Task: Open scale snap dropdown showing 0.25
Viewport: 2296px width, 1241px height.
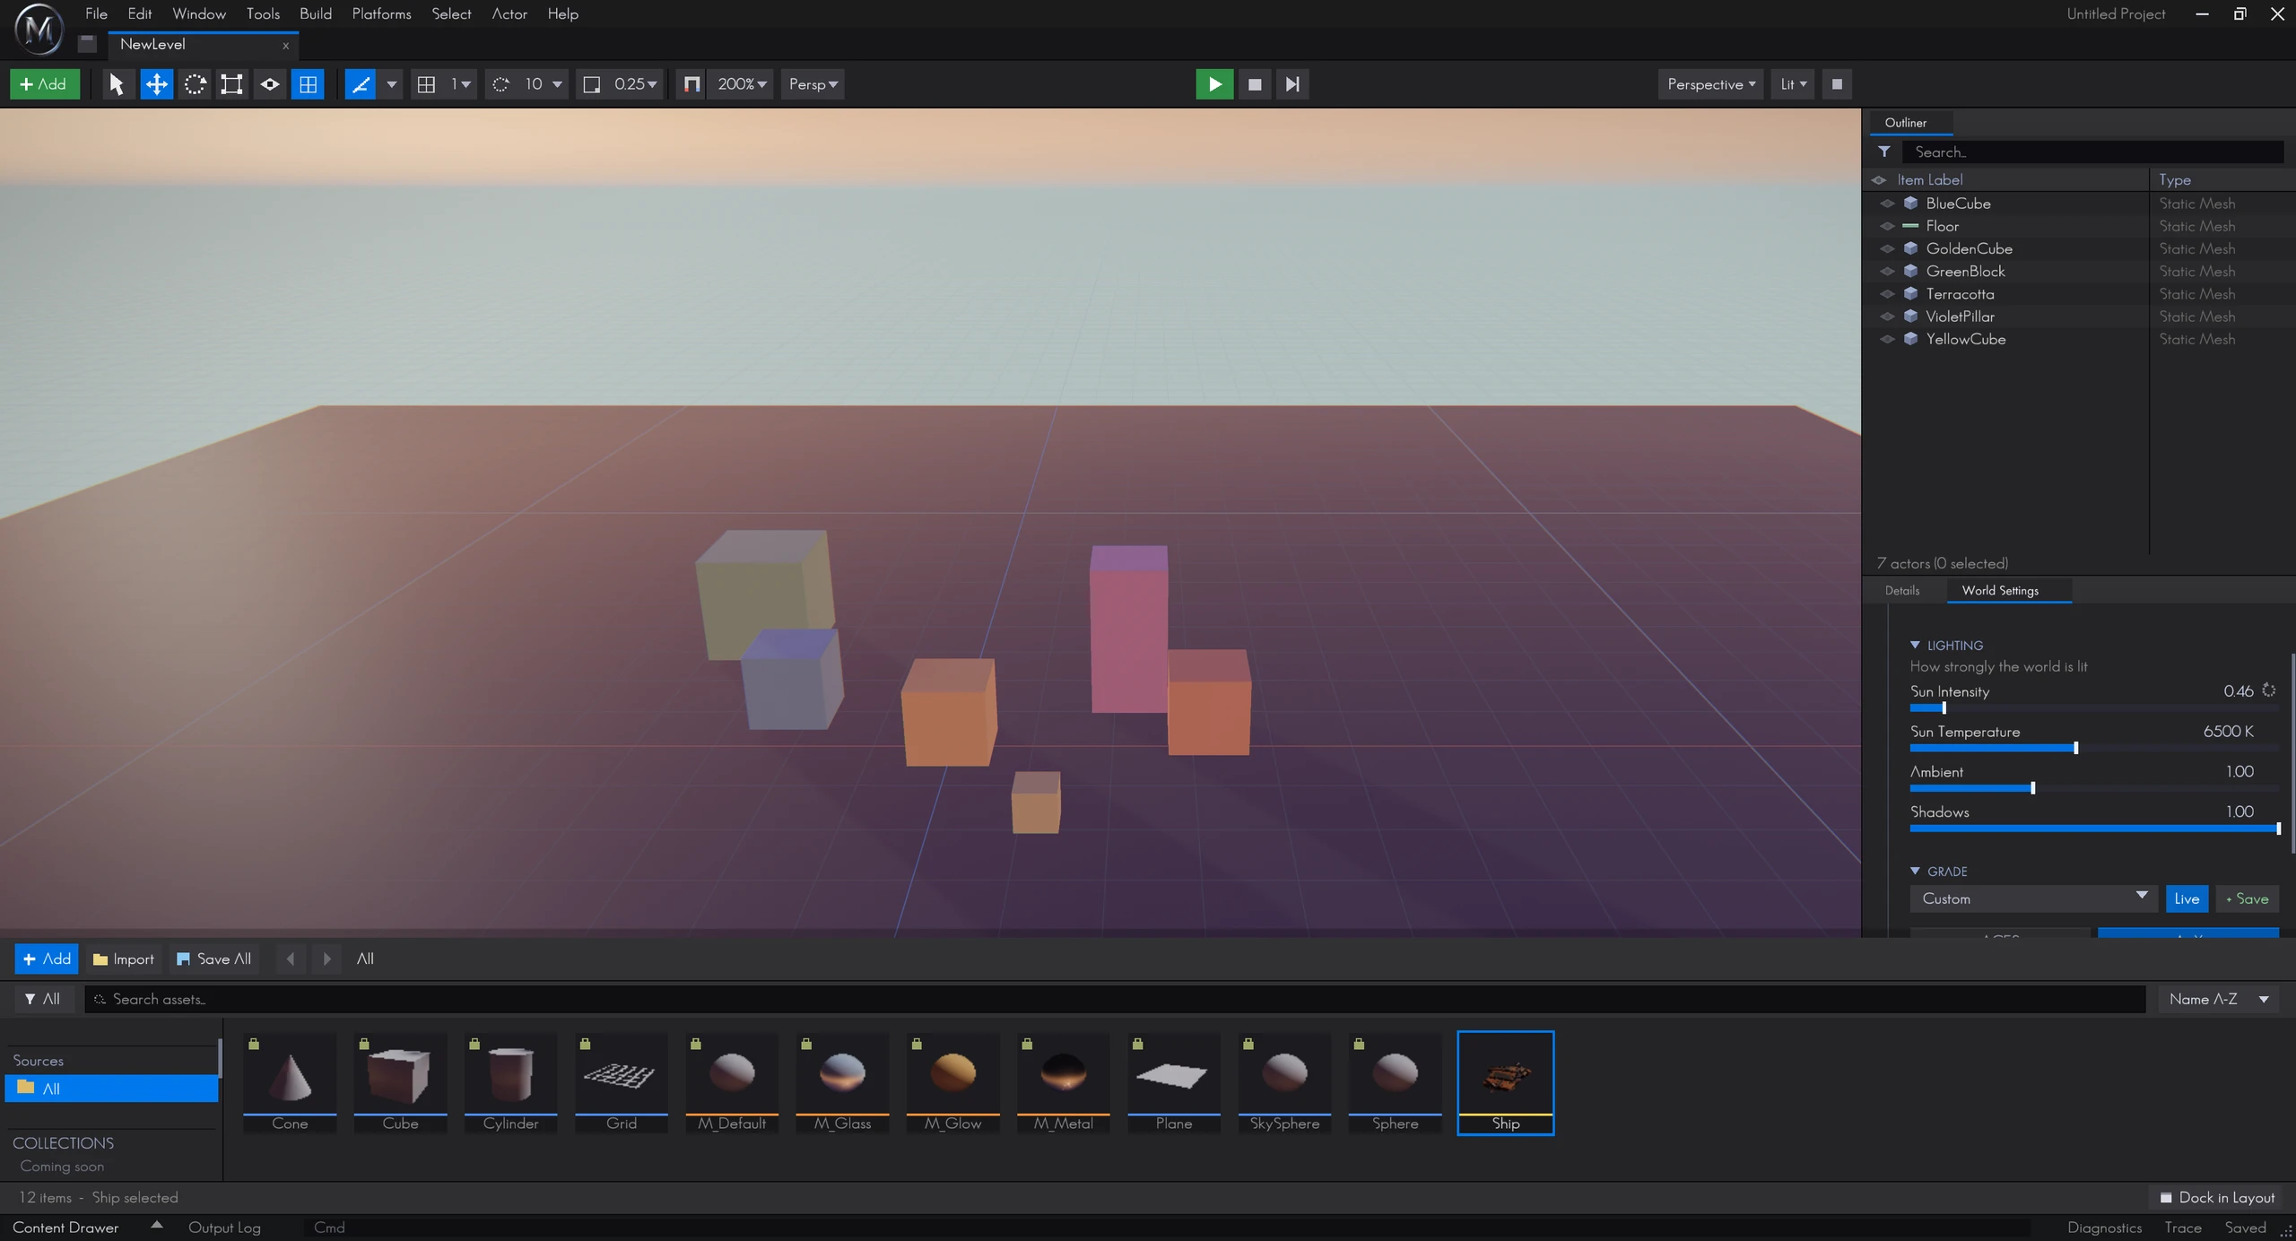Action: coord(635,84)
